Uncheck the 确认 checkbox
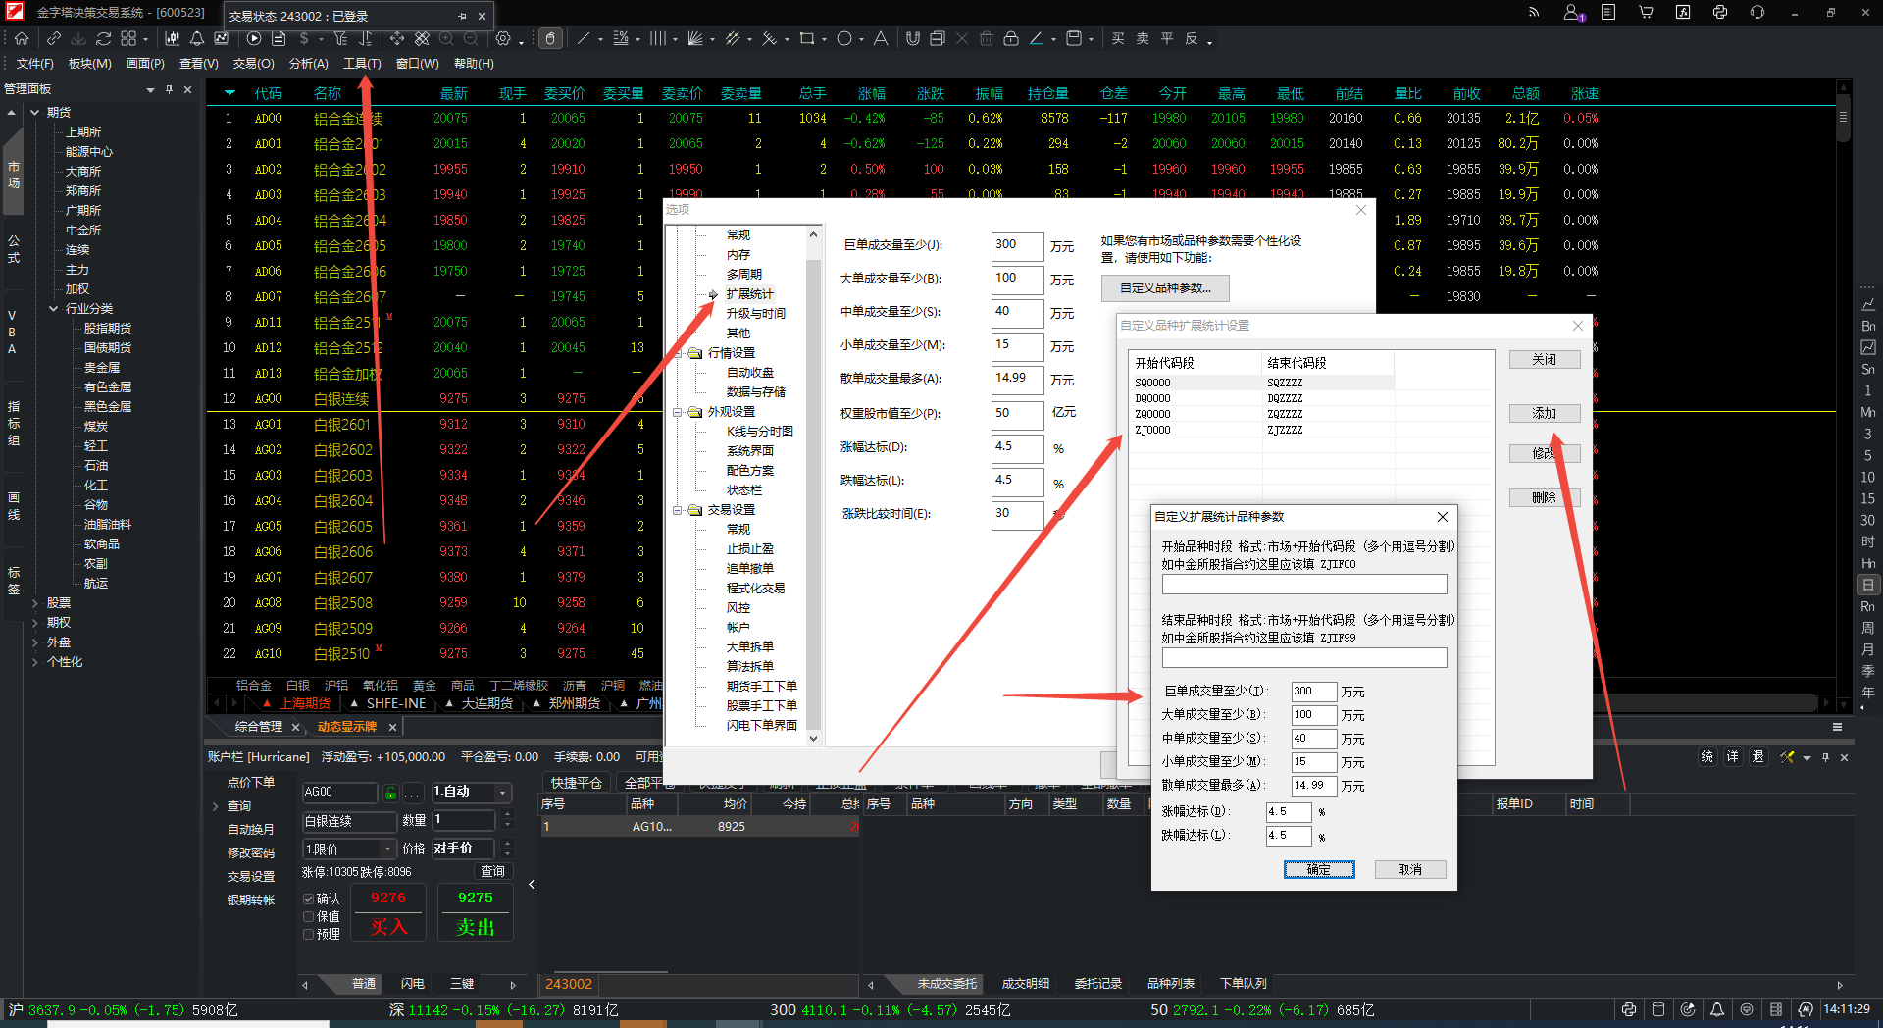This screenshot has width=1883, height=1028. pos(309,899)
